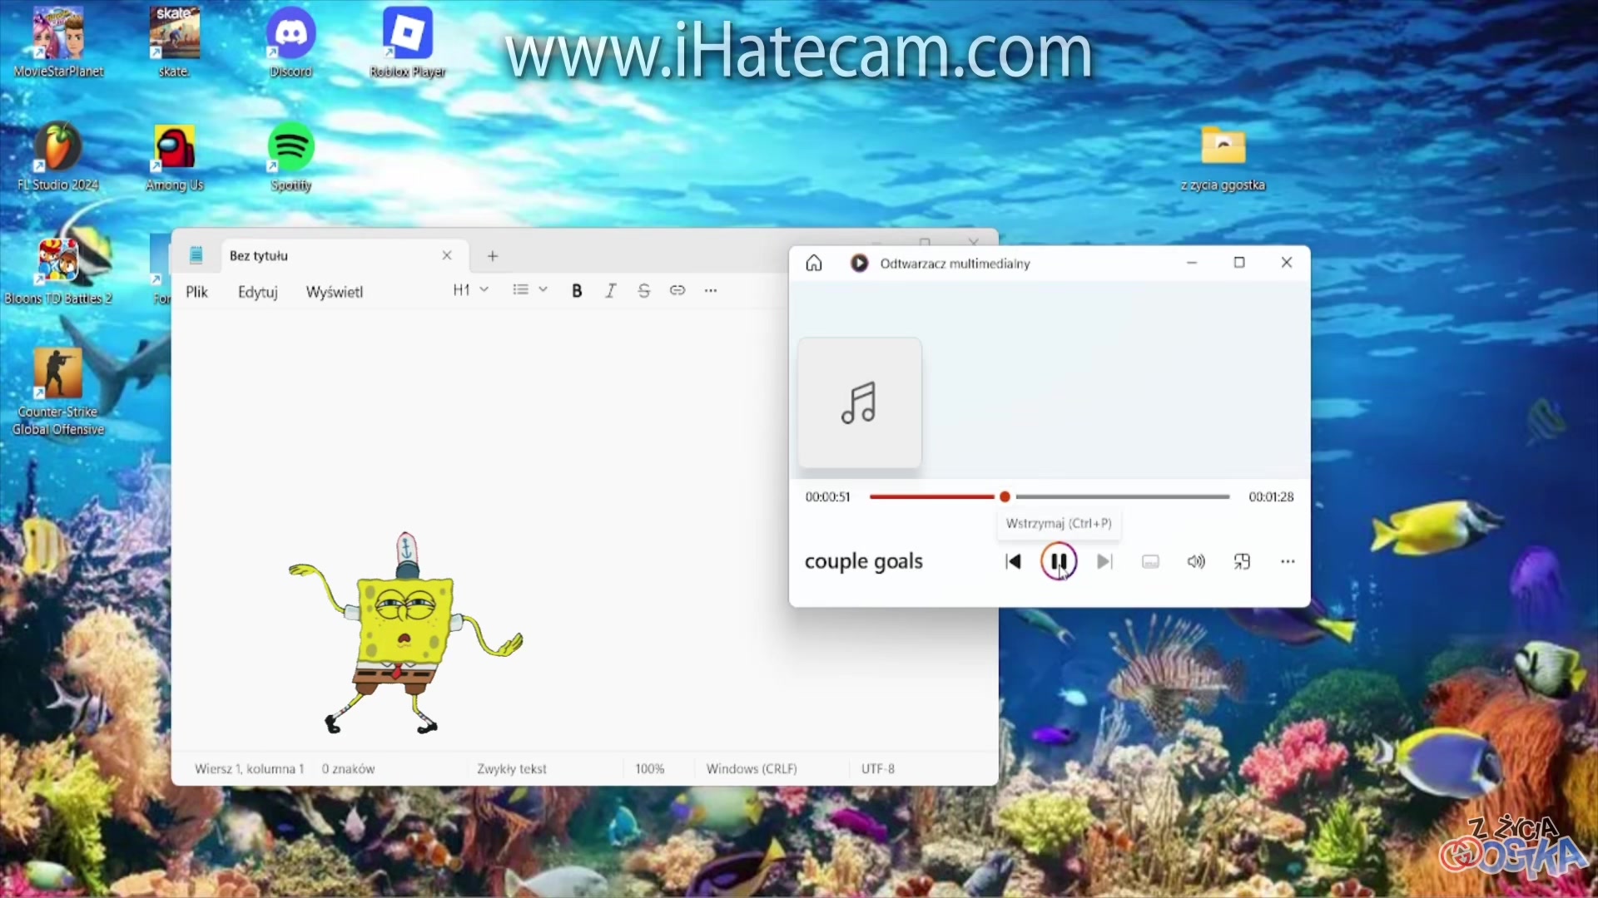Switch media player to mini player mode
Image resolution: width=1598 pixels, height=898 pixels.
coord(1242,561)
